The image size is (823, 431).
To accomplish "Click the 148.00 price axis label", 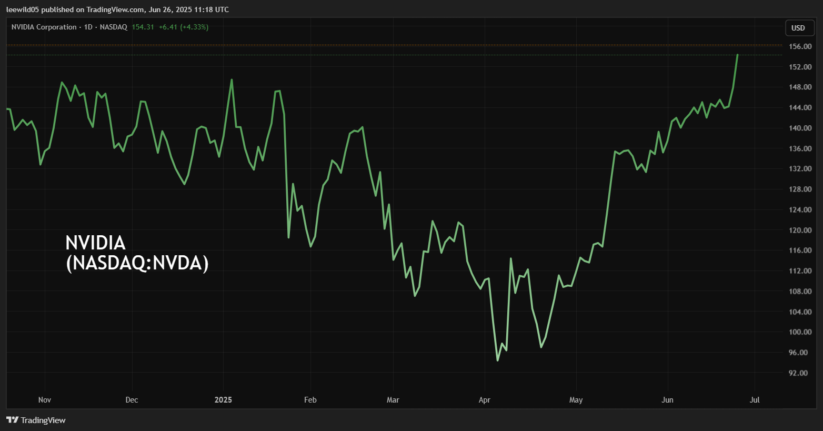I will (x=800, y=87).
